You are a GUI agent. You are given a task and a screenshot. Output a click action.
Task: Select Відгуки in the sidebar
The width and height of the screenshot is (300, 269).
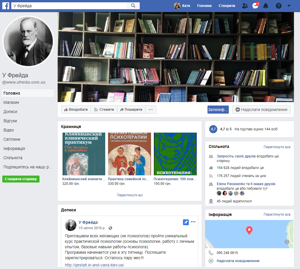click(10, 121)
